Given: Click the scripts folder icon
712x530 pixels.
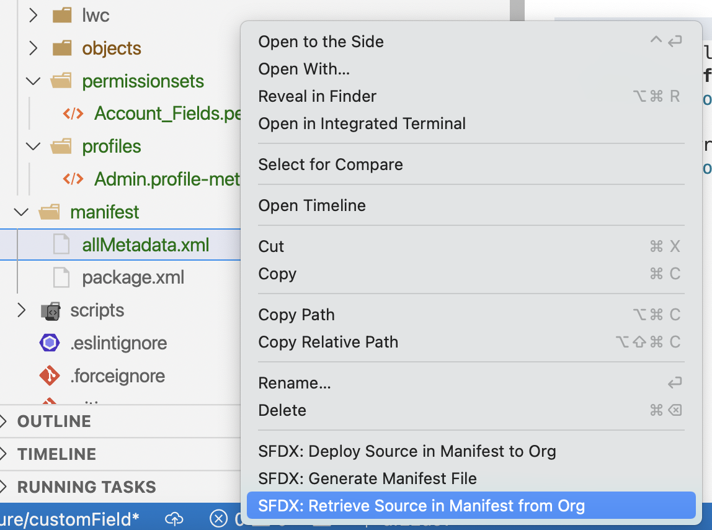Looking at the screenshot, I should pos(50,310).
